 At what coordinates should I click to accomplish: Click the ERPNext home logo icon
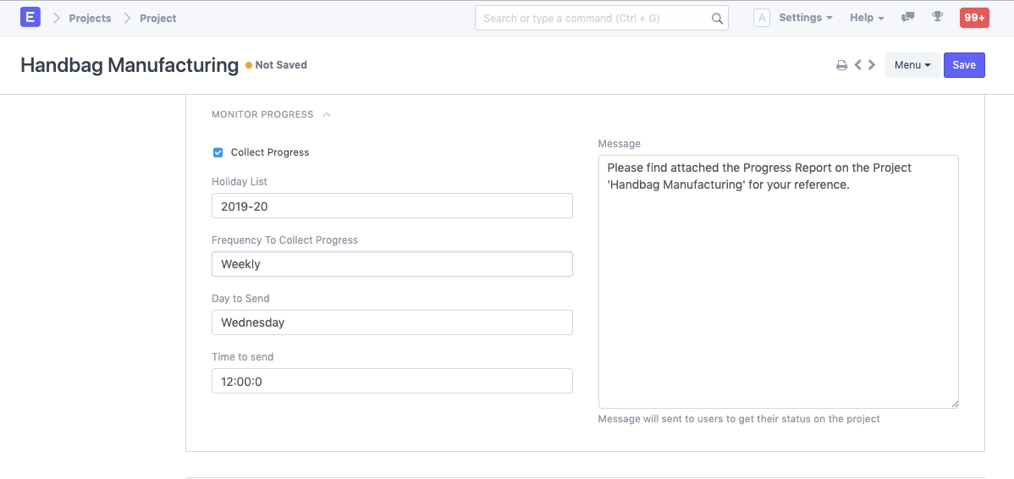tap(30, 18)
